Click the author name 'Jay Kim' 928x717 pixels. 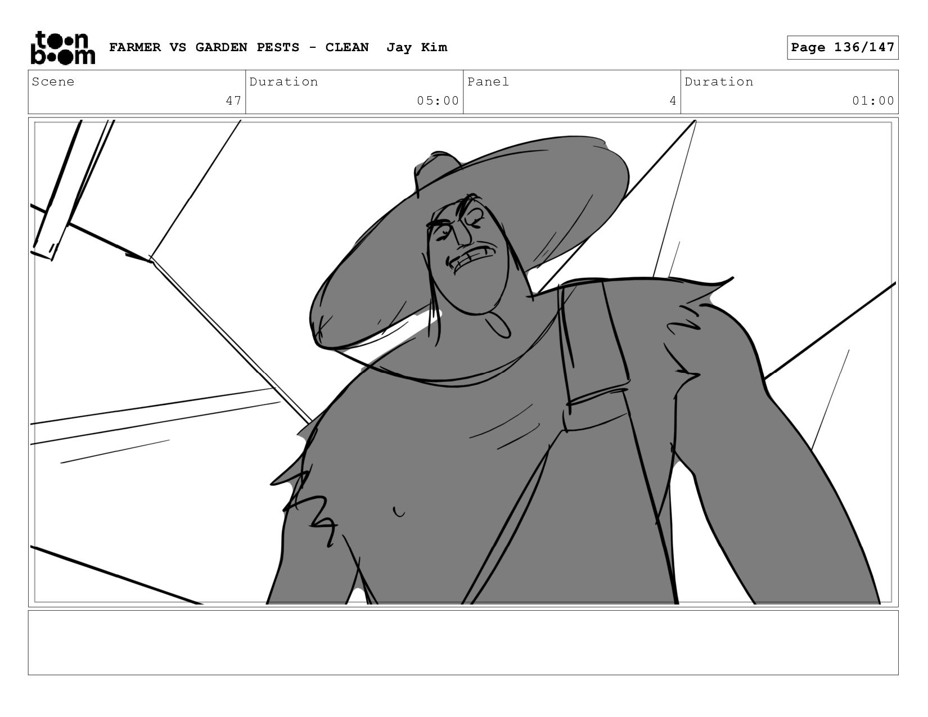(417, 47)
